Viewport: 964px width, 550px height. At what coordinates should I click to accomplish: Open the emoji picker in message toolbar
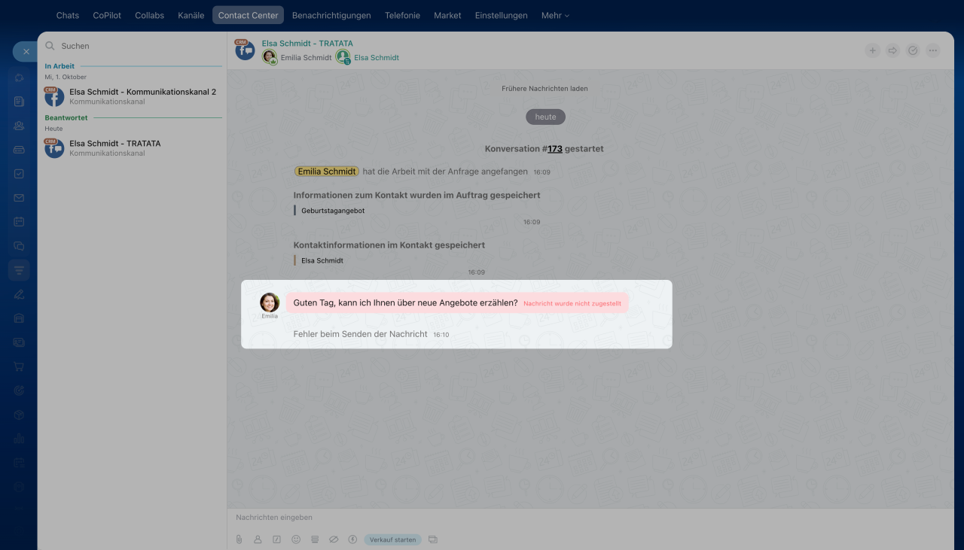(296, 539)
